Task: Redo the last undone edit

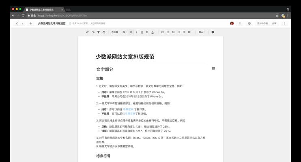Action: [93, 32]
